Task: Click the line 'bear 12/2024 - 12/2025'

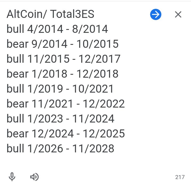Action: point(66,134)
